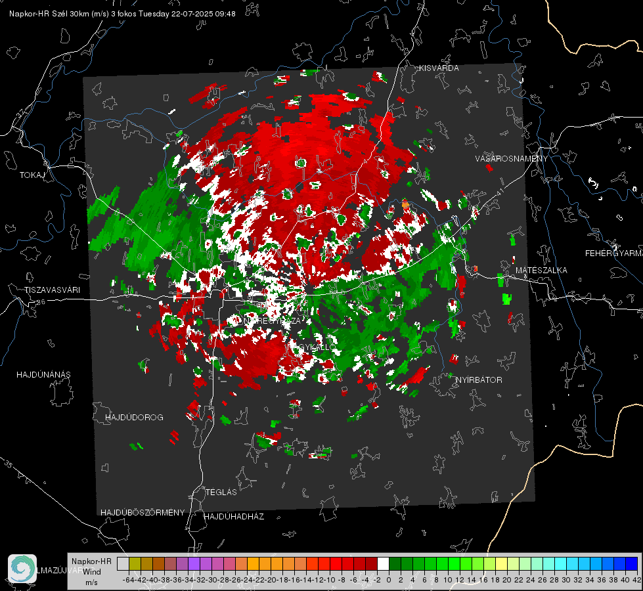
Task: Select the NYÍRBÁTOR town label
Action: [479, 380]
